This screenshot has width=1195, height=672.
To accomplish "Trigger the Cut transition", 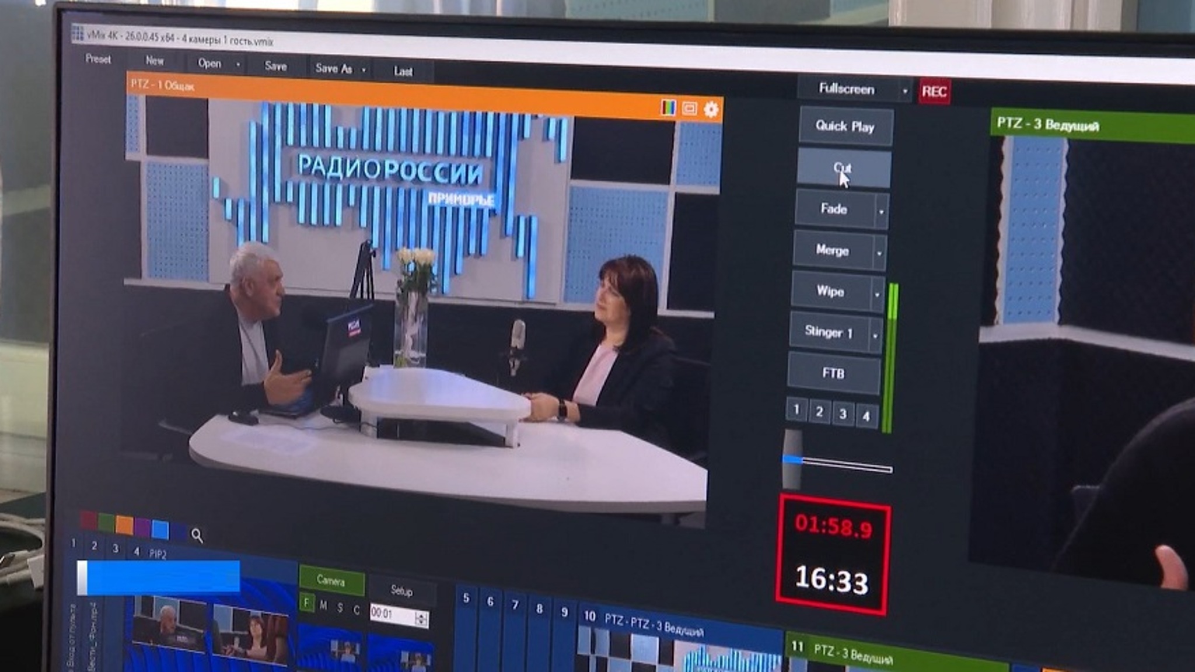I will (x=843, y=168).
